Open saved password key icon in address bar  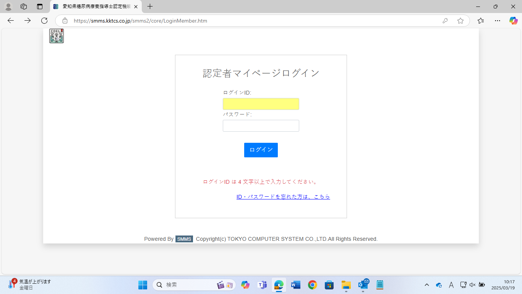[445, 21]
